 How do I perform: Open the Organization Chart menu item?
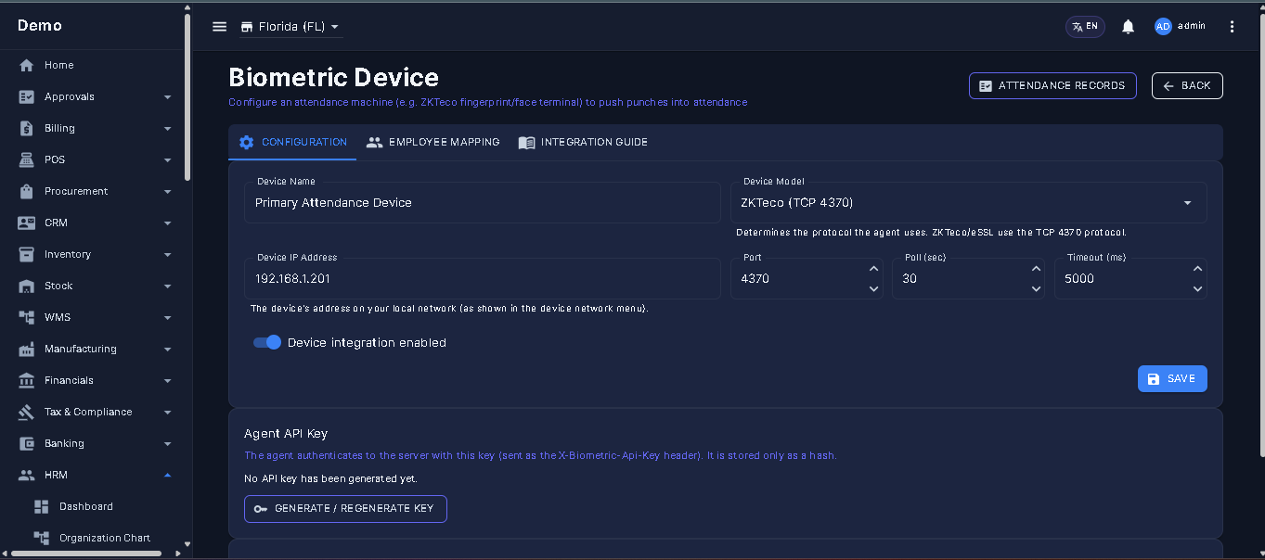coord(93,538)
